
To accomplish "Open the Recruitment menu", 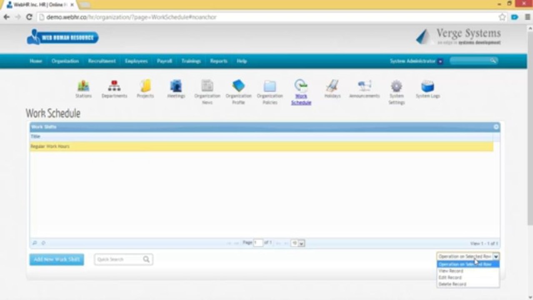I will (102, 61).
